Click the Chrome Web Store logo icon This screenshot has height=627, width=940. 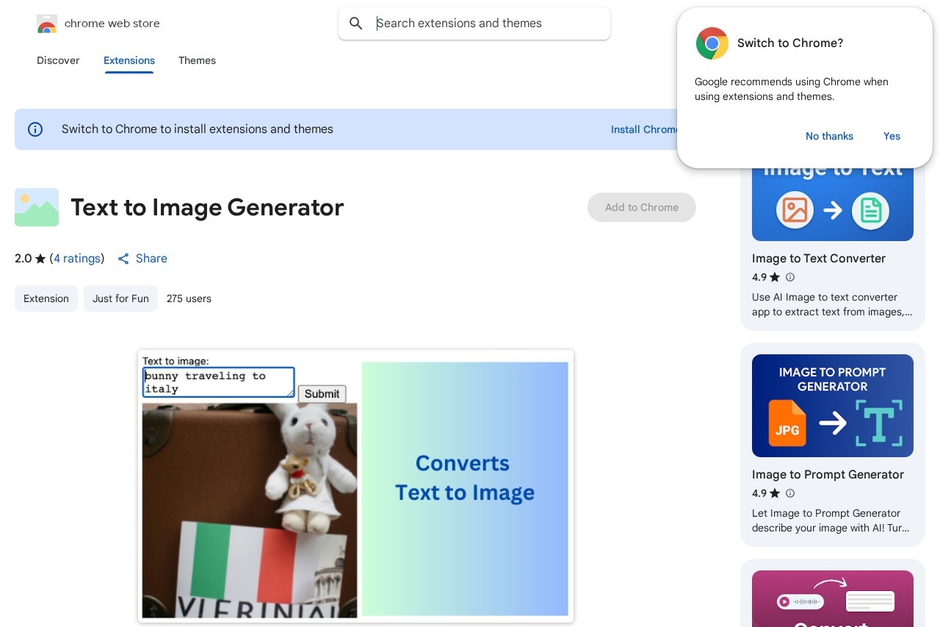tap(47, 24)
